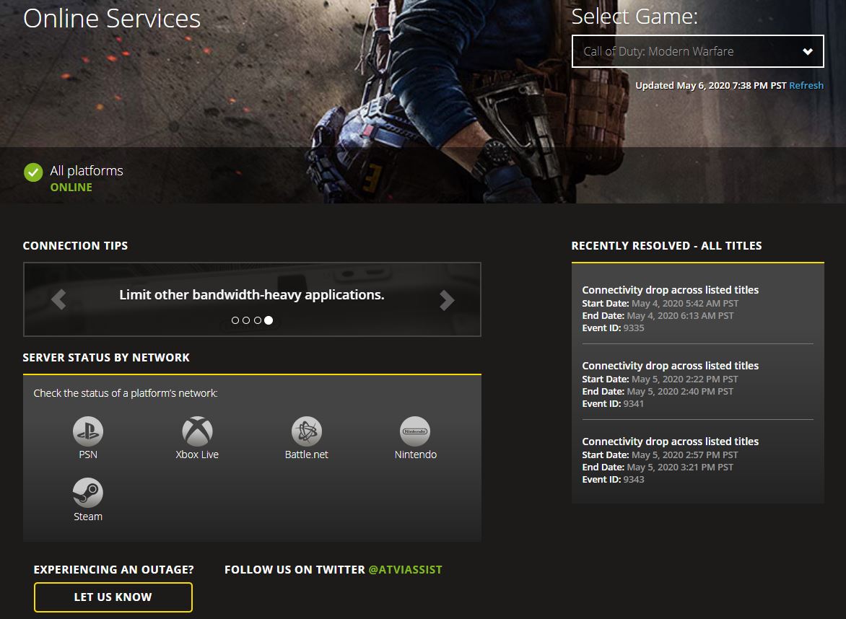
Task: Click the Battle.net label text
Action: click(307, 455)
